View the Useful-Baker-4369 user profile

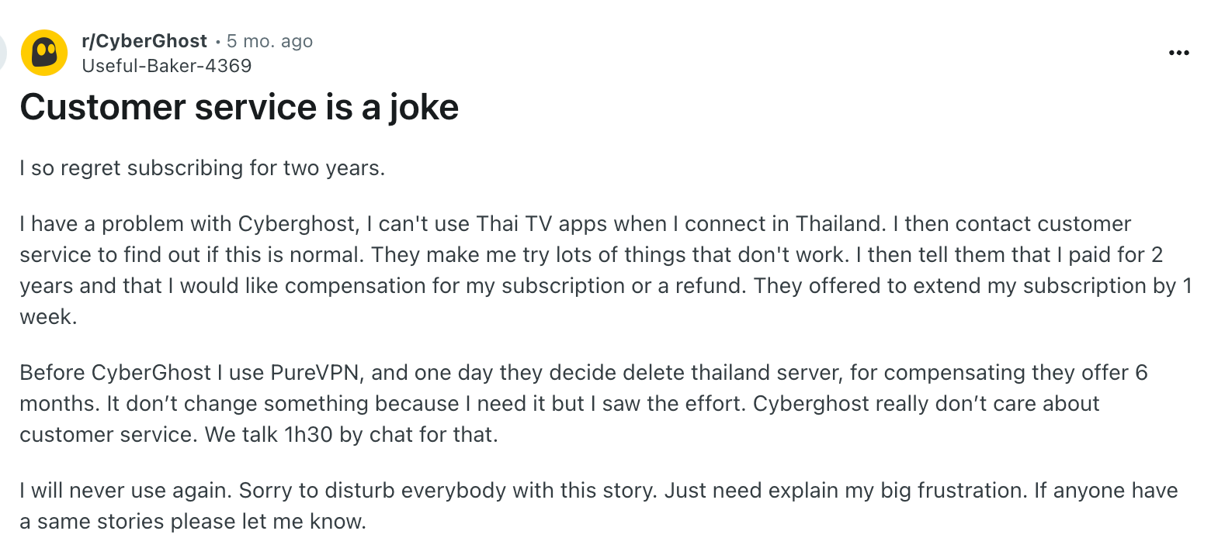pos(167,66)
